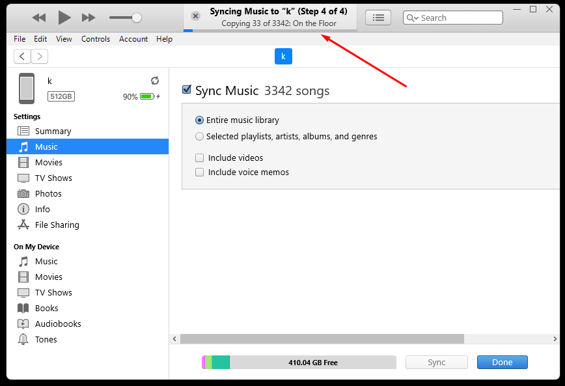Viewport: 565px width, 386px height.
Task: Click the horizontal scrollbar thumb
Action: [322, 338]
